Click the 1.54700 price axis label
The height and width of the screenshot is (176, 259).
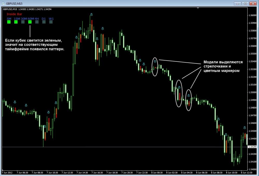coord(252,115)
